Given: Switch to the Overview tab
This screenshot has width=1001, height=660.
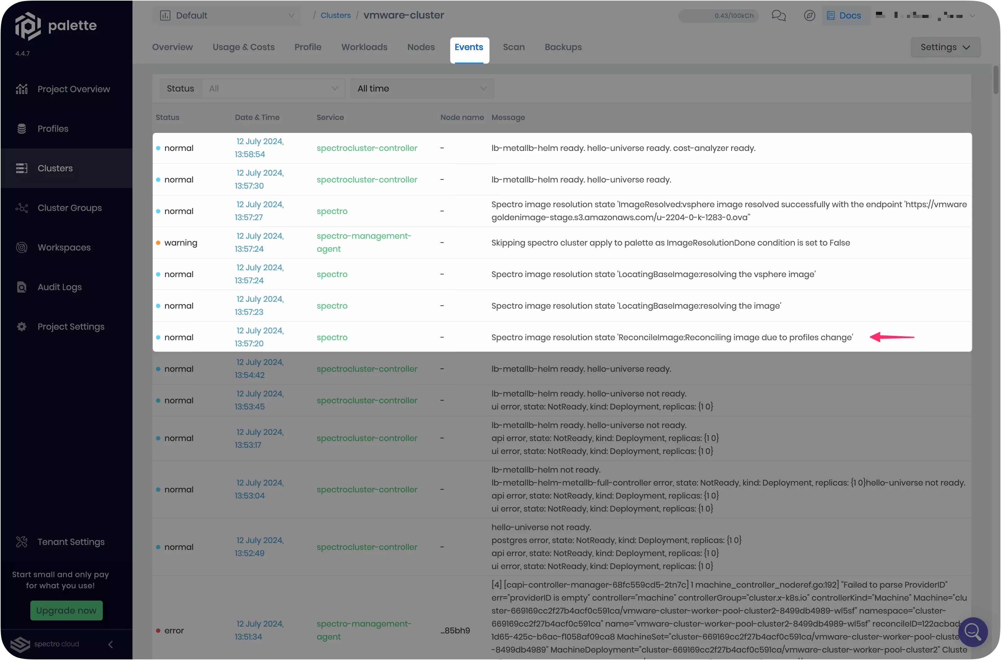Looking at the screenshot, I should 172,47.
